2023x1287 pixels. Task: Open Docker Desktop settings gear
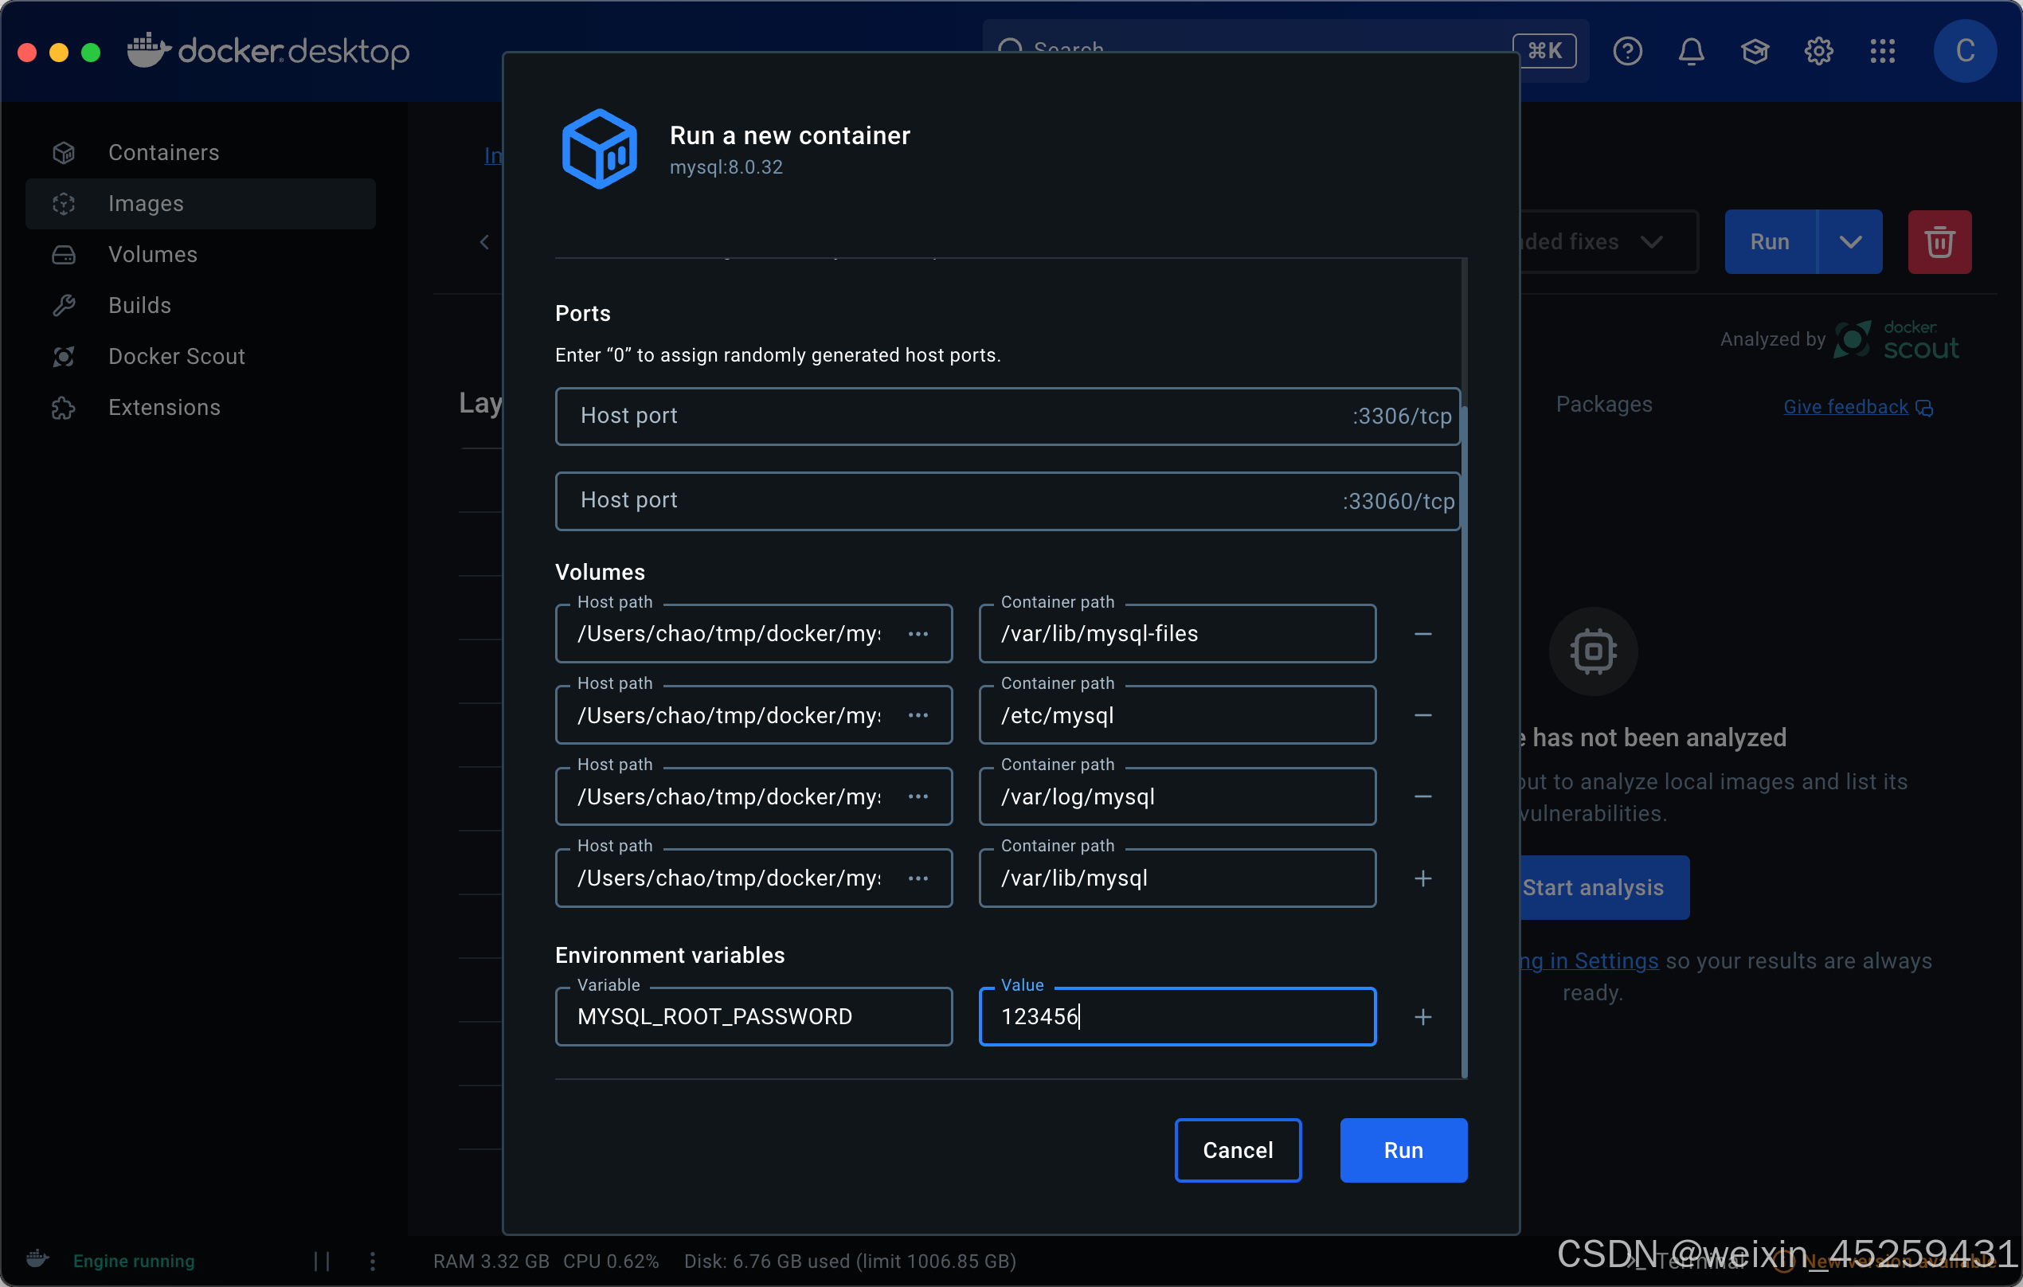(1819, 51)
